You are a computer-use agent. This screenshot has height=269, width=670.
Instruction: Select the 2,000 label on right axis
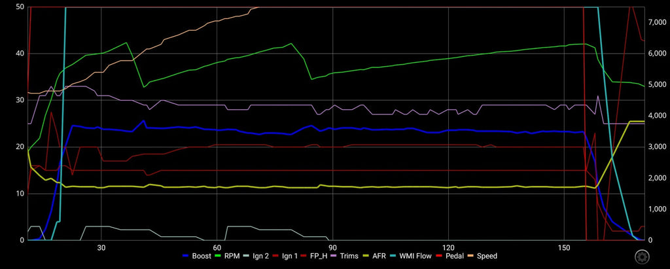(658, 178)
